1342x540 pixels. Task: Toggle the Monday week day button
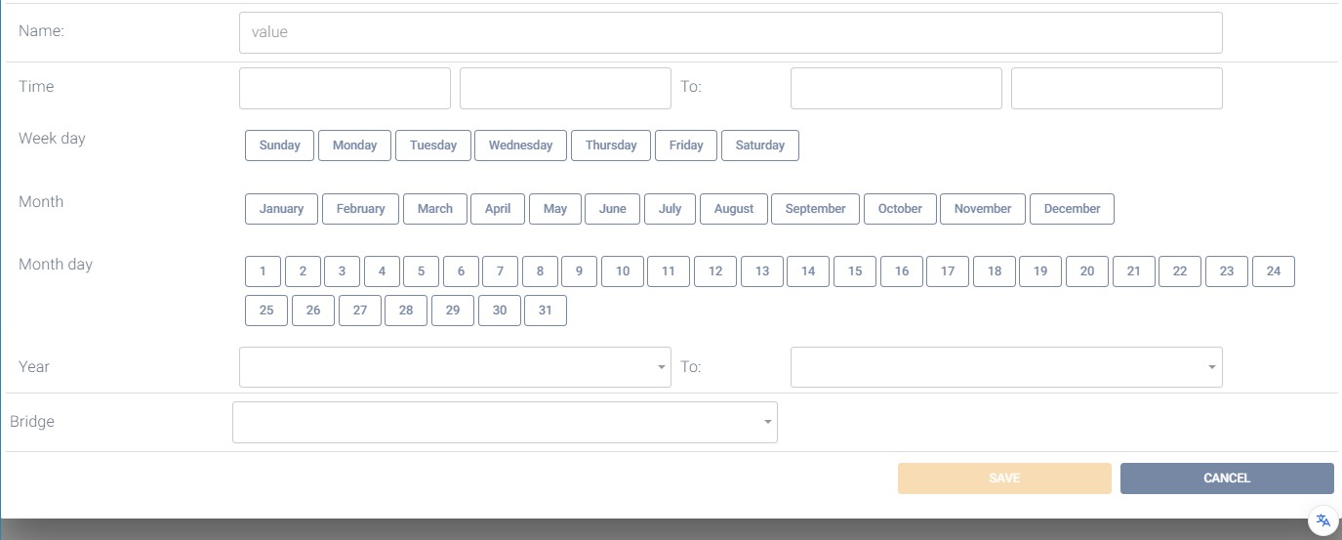pos(354,145)
